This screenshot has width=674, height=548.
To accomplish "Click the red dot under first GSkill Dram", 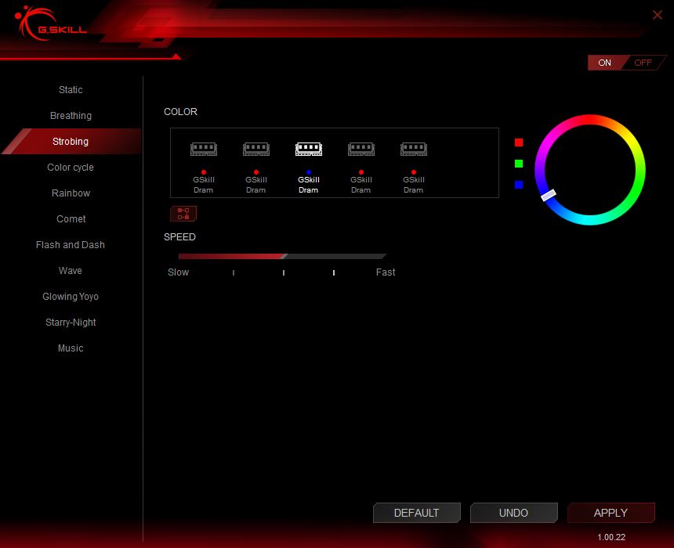I will (204, 172).
